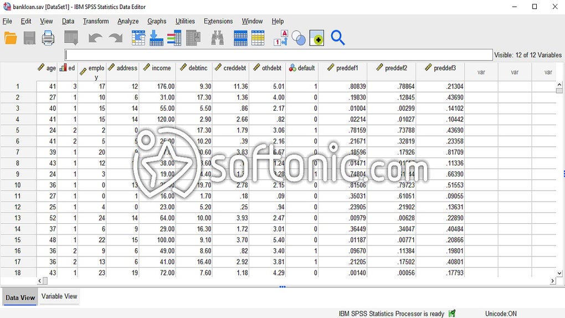This screenshot has width=565, height=318.
Task: Open the Edit menu
Action: click(x=26, y=21)
